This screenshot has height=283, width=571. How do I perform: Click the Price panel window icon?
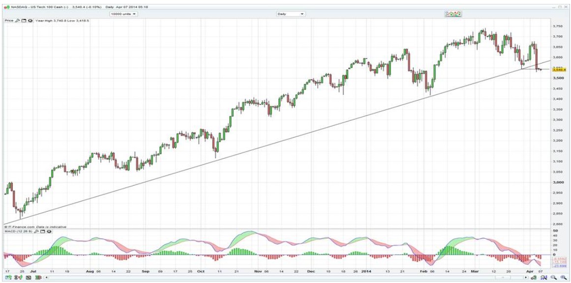click(x=23, y=21)
